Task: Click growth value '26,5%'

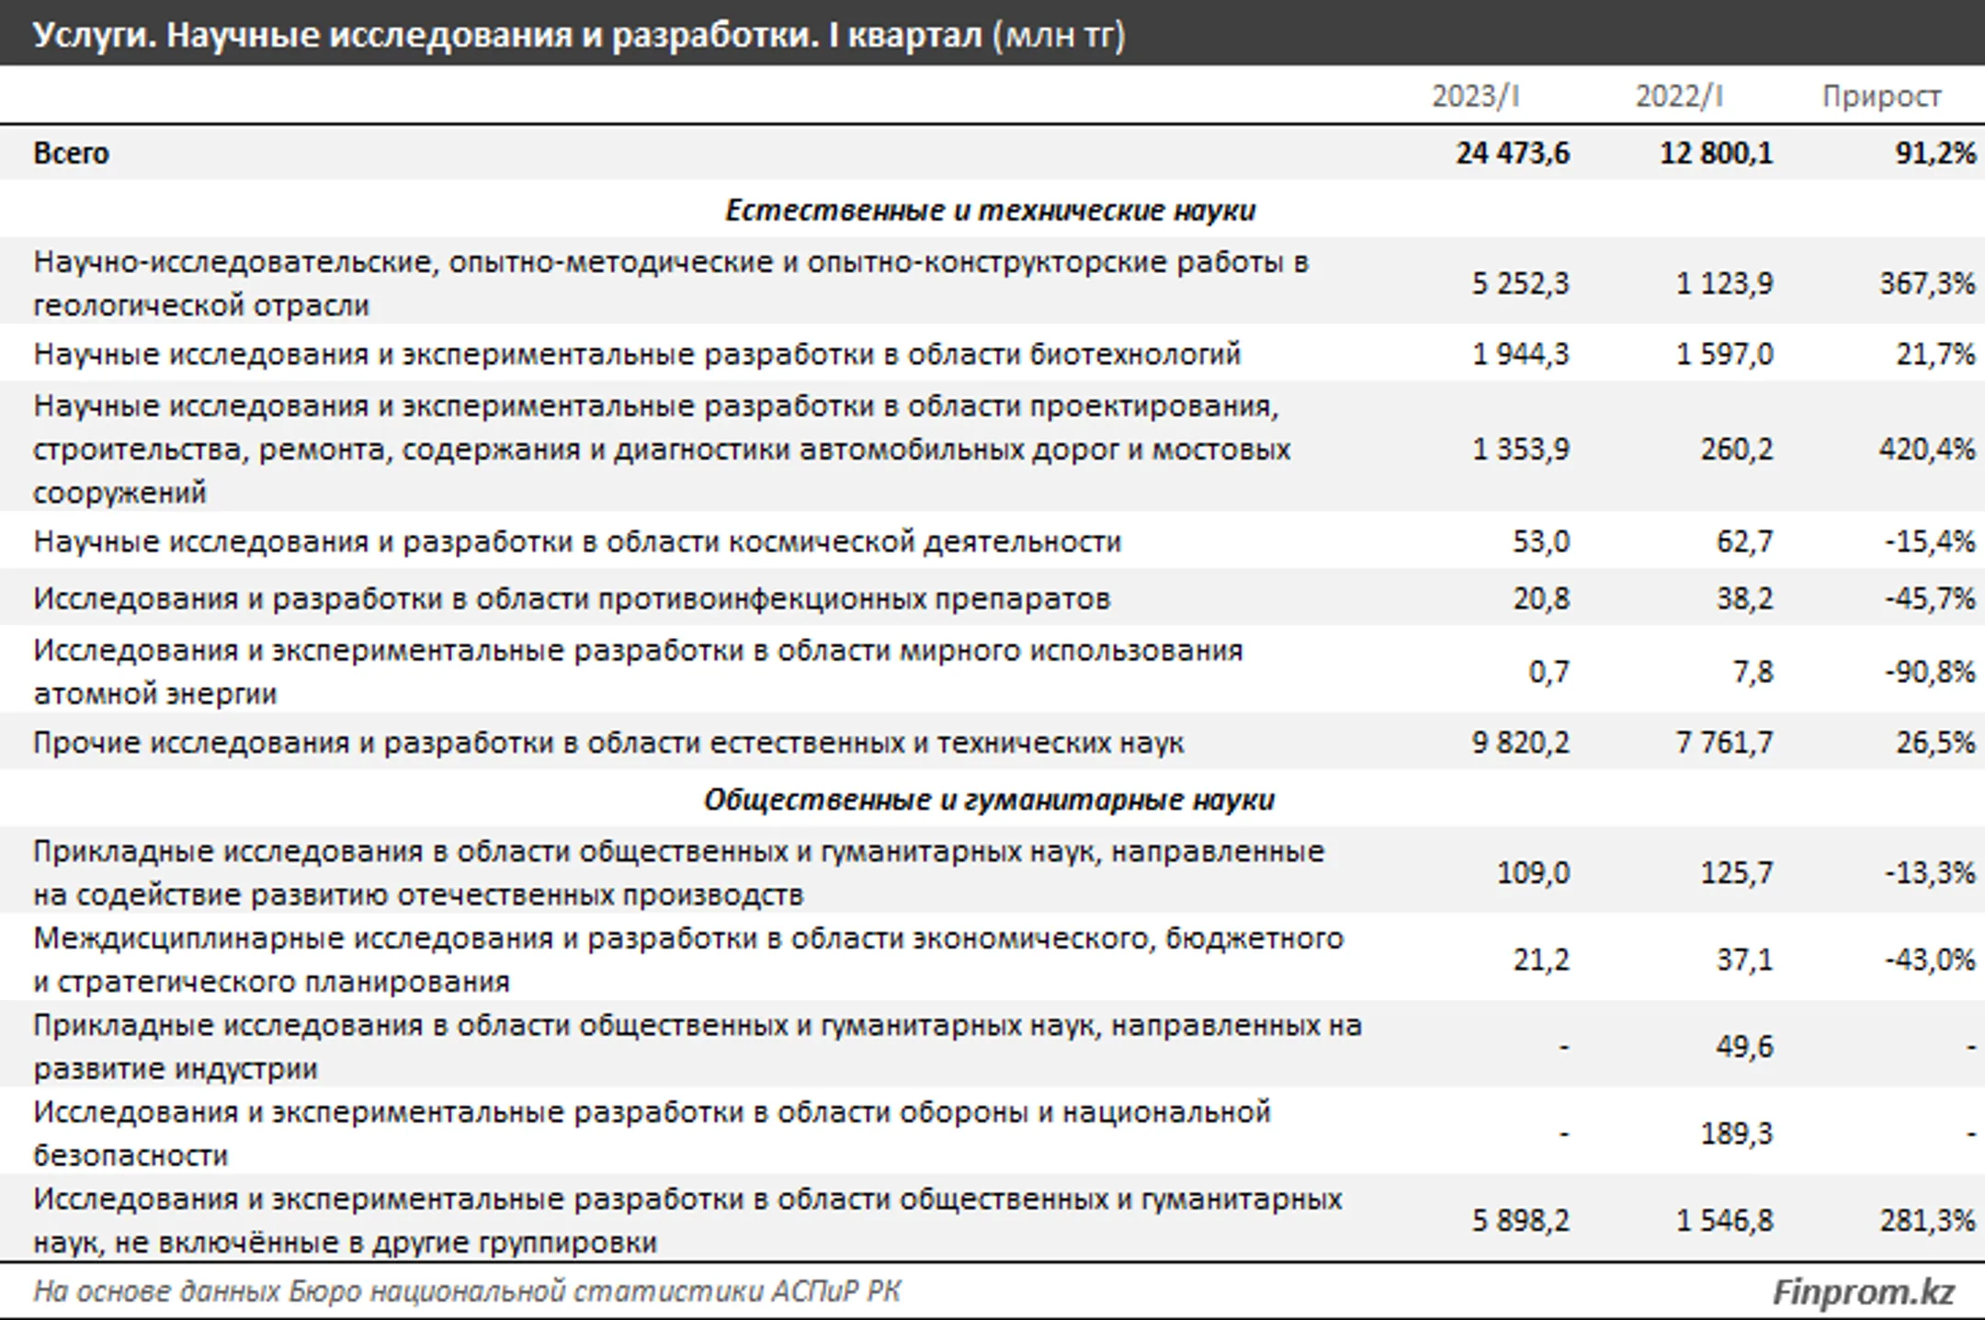Action: click(1935, 742)
